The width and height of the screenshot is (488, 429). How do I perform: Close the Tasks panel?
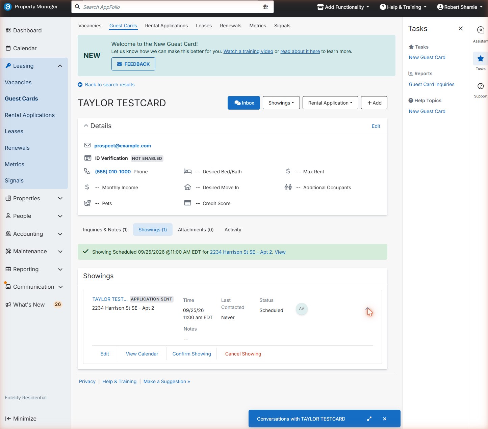click(461, 28)
